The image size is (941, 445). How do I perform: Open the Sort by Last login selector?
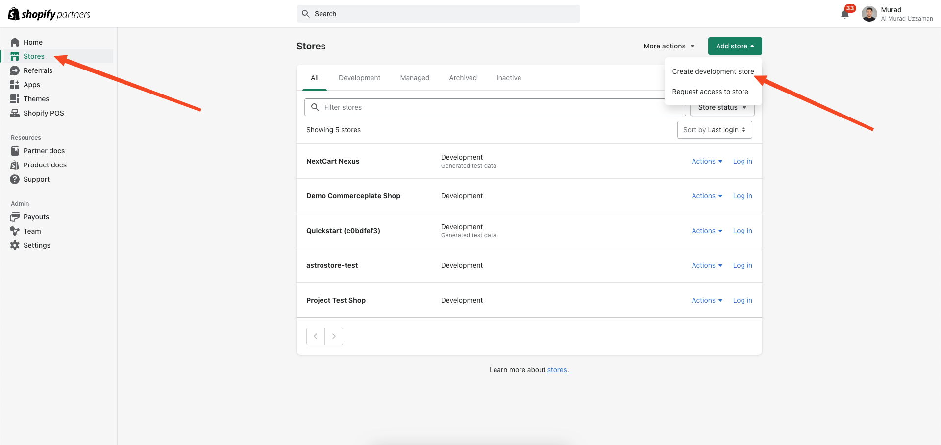point(715,130)
